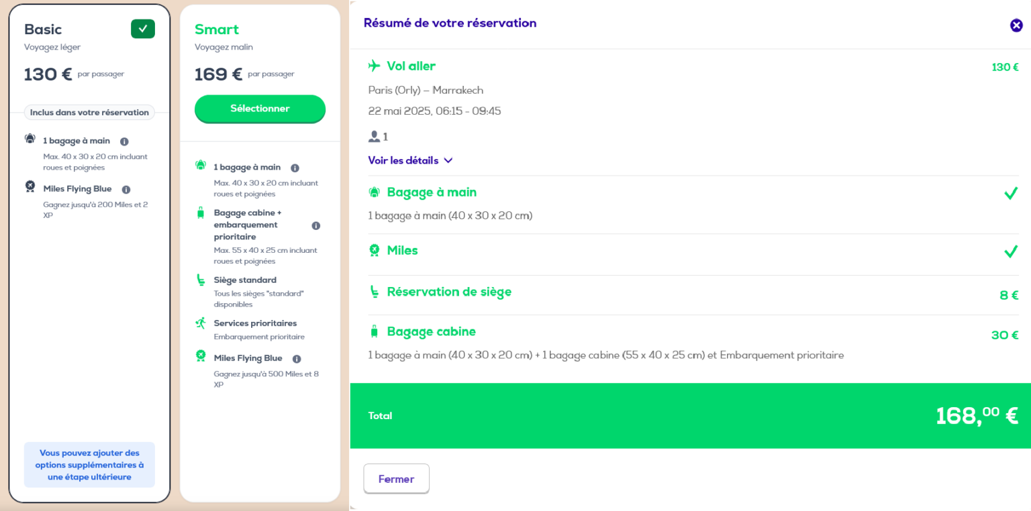Switch to the Smart fare card

215,30
